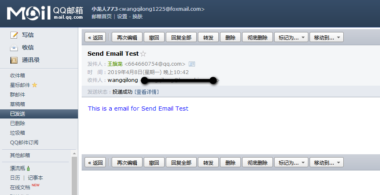Open the 收件箱 inbox folder

click(x=17, y=76)
